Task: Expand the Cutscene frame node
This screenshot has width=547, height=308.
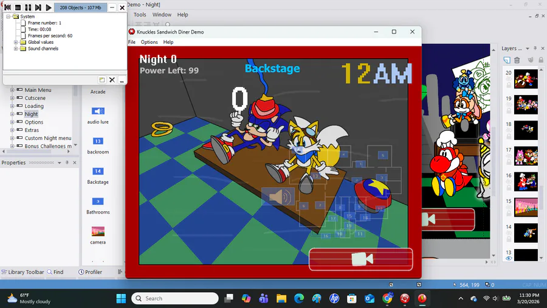Action: [x=12, y=98]
